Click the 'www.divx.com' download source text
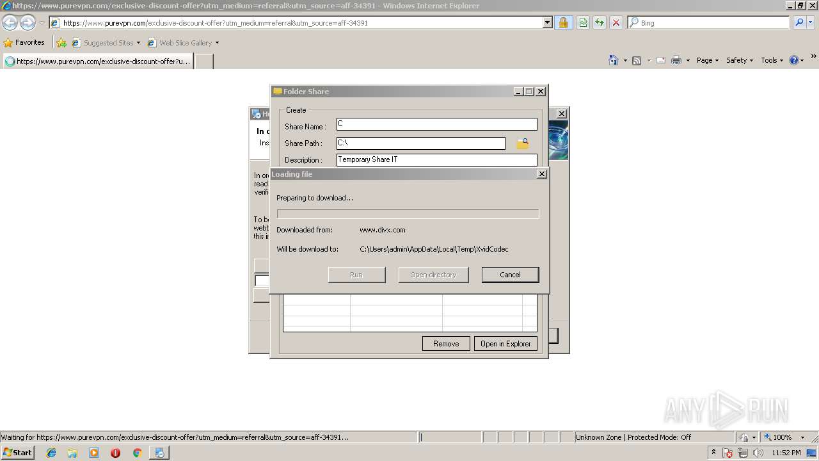Screen dimensions: 819x461 tap(383, 230)
